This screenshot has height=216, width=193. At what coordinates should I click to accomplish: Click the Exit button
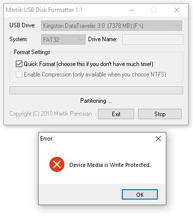pyautogui.click(x=116, y=114)
